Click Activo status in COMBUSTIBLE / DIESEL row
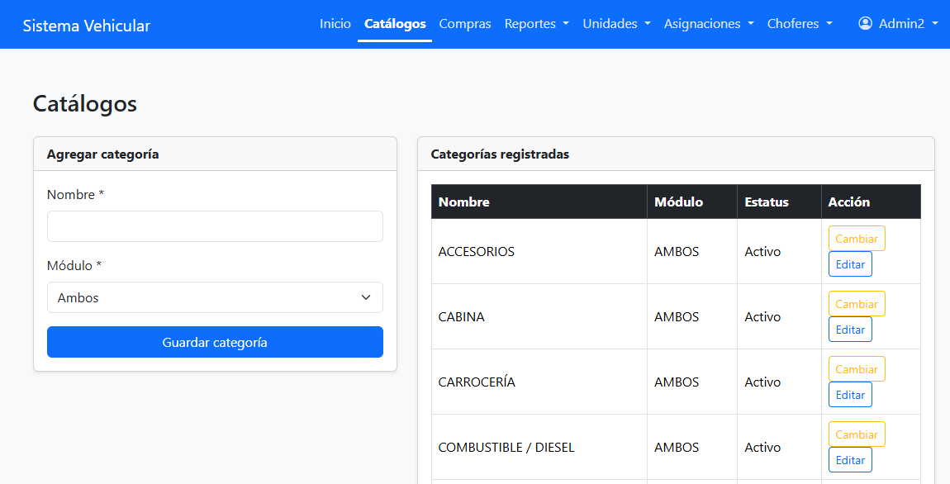950x484 pixels. tap(779, 447)
